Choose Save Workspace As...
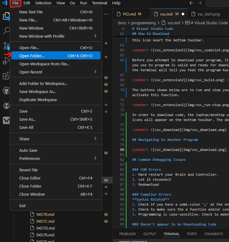 [56, 92]
